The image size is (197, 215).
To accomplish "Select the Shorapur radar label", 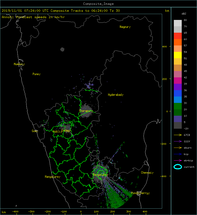I will 85,111.
